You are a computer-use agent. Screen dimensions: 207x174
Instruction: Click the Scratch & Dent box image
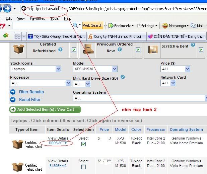click(x=153, y=49)
